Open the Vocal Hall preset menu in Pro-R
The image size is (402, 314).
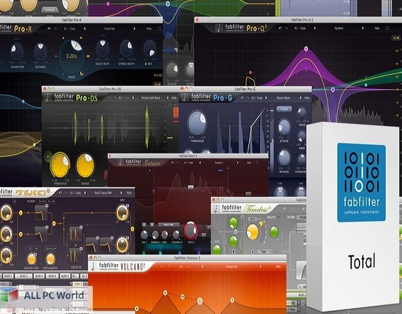pyautogui.click(x=109, y=29)
